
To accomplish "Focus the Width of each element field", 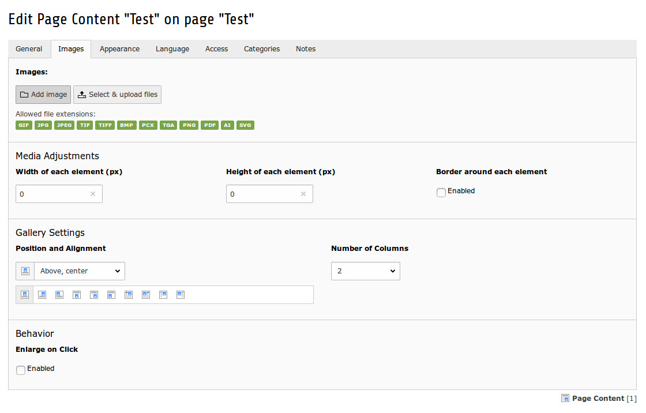I will (x=59, y=194).
